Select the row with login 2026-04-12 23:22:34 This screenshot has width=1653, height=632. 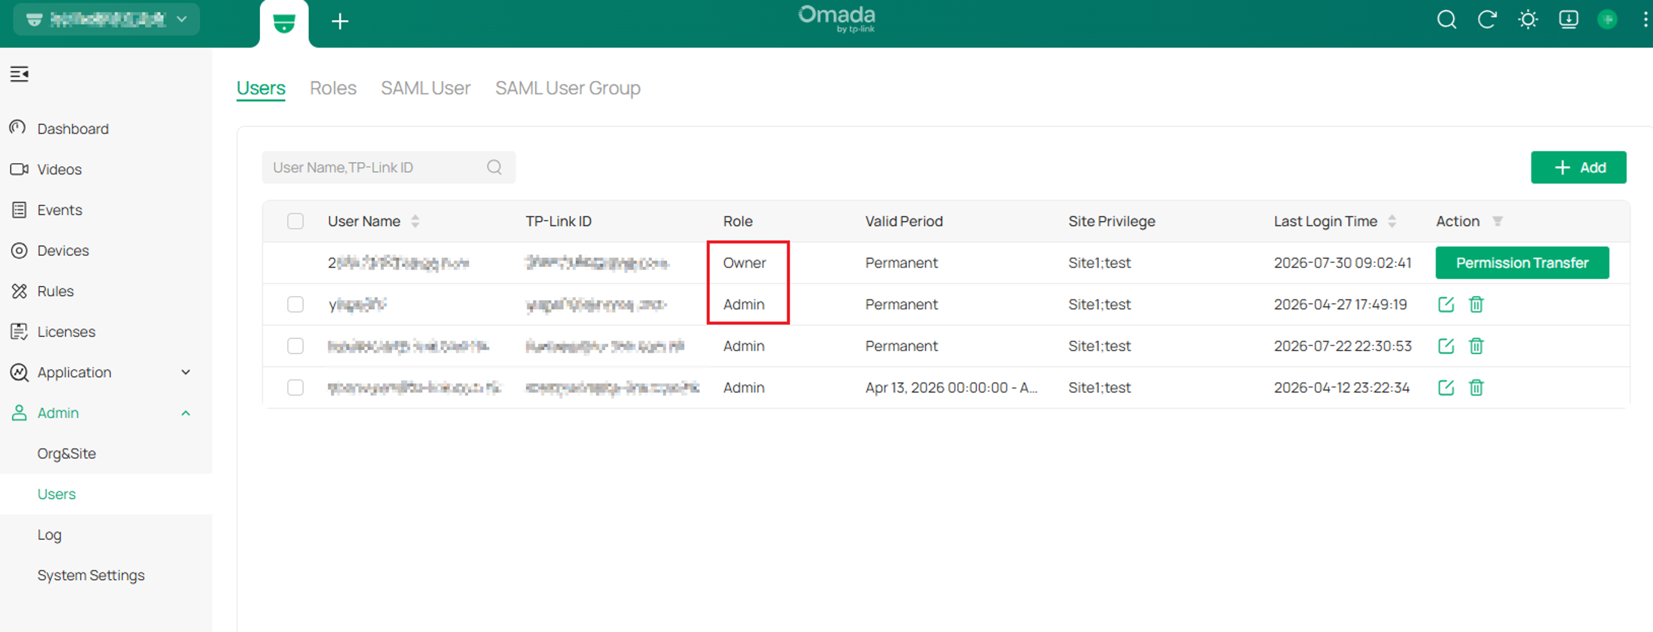[x=295, y=388]
